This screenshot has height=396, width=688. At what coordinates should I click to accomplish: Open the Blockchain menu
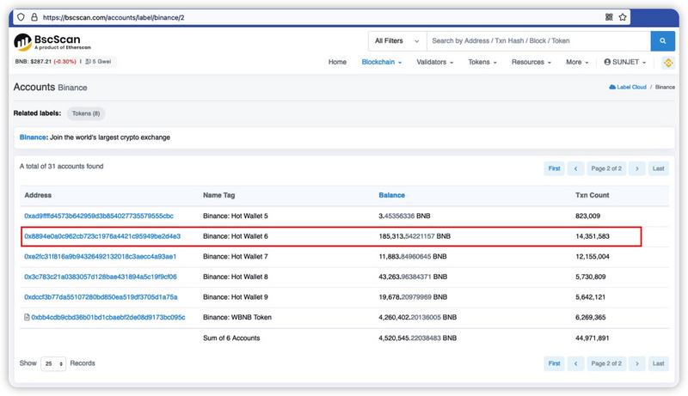382,62
